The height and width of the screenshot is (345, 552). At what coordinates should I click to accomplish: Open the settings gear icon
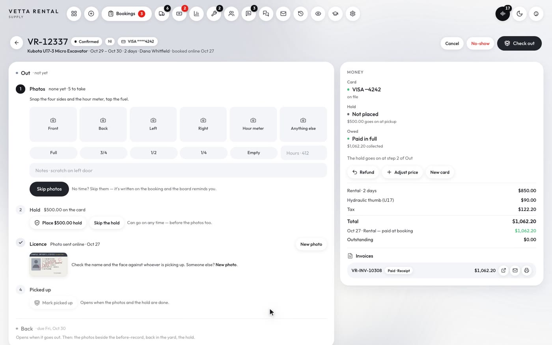(352, 14)
